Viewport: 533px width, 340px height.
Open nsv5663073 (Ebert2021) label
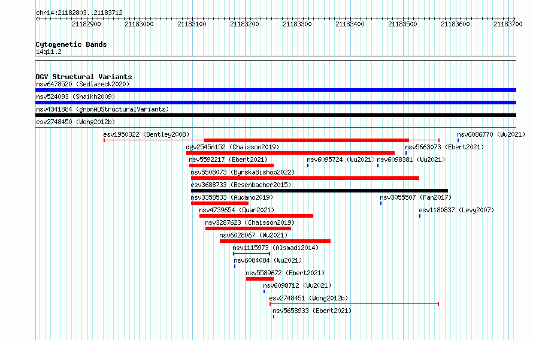coord(444,147)
